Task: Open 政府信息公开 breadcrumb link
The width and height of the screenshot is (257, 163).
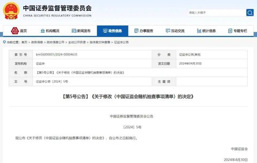Action: click(x=56, y=42)
